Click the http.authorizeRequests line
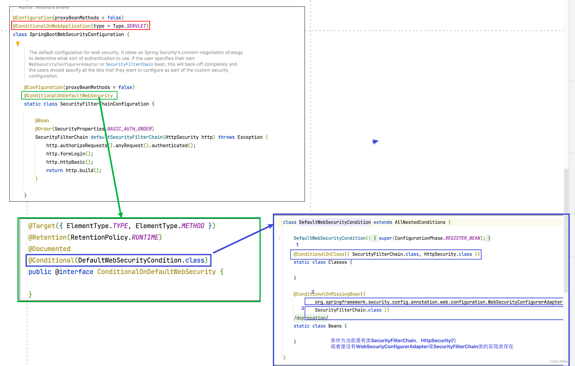 coord(121,146)
